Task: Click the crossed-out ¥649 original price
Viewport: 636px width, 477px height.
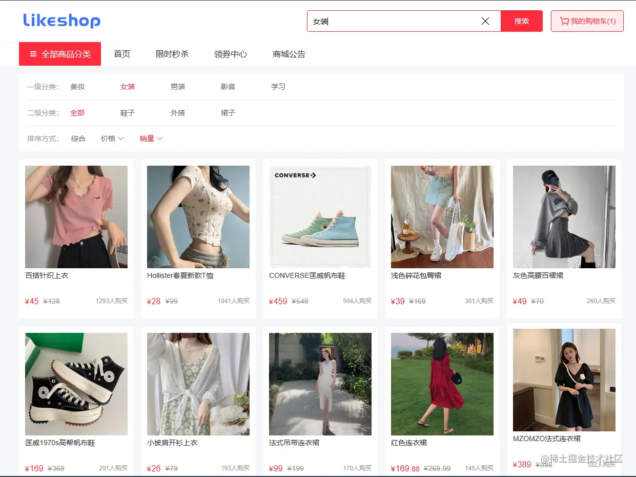Action: pos(300,301)
